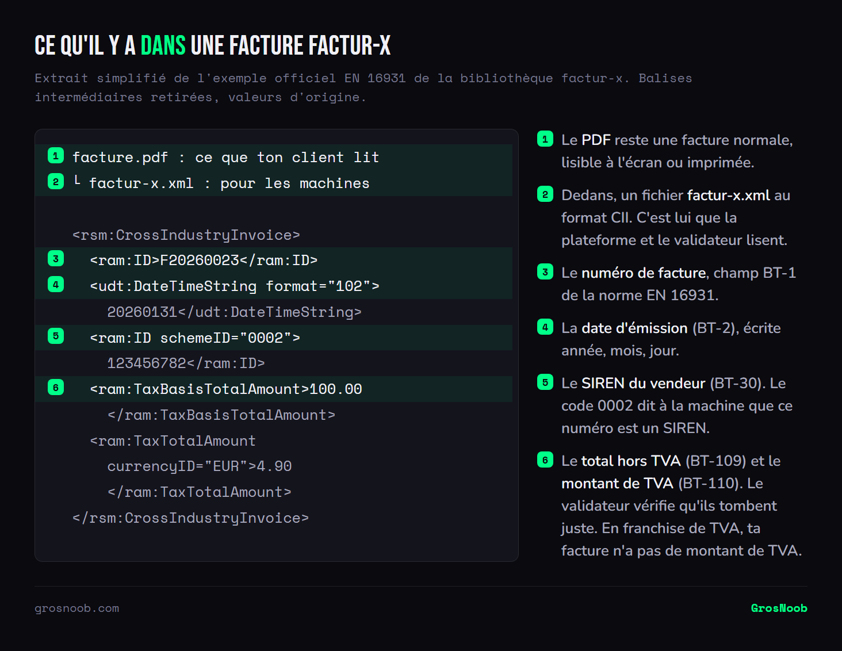Click the closing '</ram:TaxBasisTotalAmount>' tag

pyautogui.click(x=221, y=415)
